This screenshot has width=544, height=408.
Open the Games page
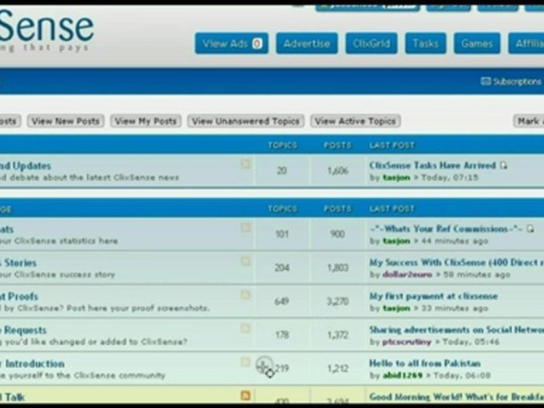click(x=477, y=44)
